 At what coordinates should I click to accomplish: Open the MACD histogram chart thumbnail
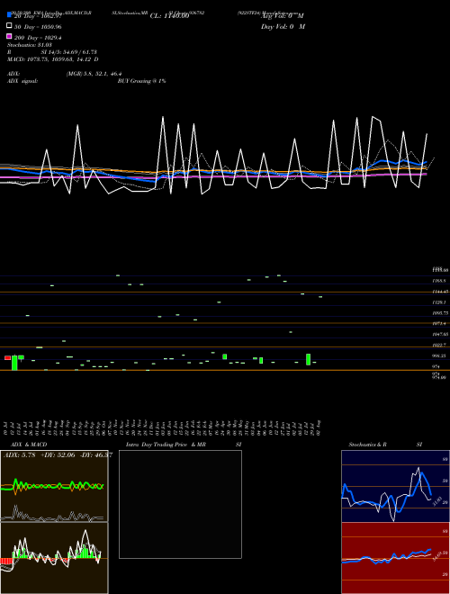[x=54, y=558]
